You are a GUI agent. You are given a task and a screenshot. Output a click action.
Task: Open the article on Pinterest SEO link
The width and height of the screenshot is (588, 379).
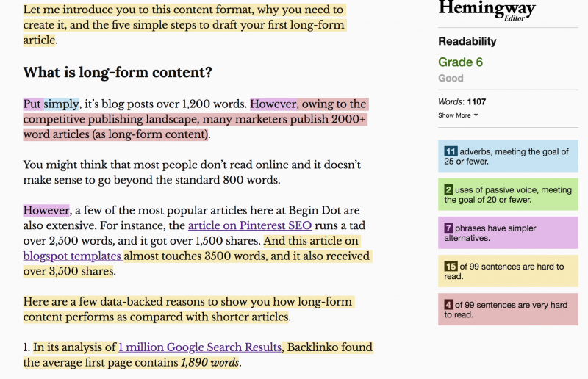click(x=250, y=225)
